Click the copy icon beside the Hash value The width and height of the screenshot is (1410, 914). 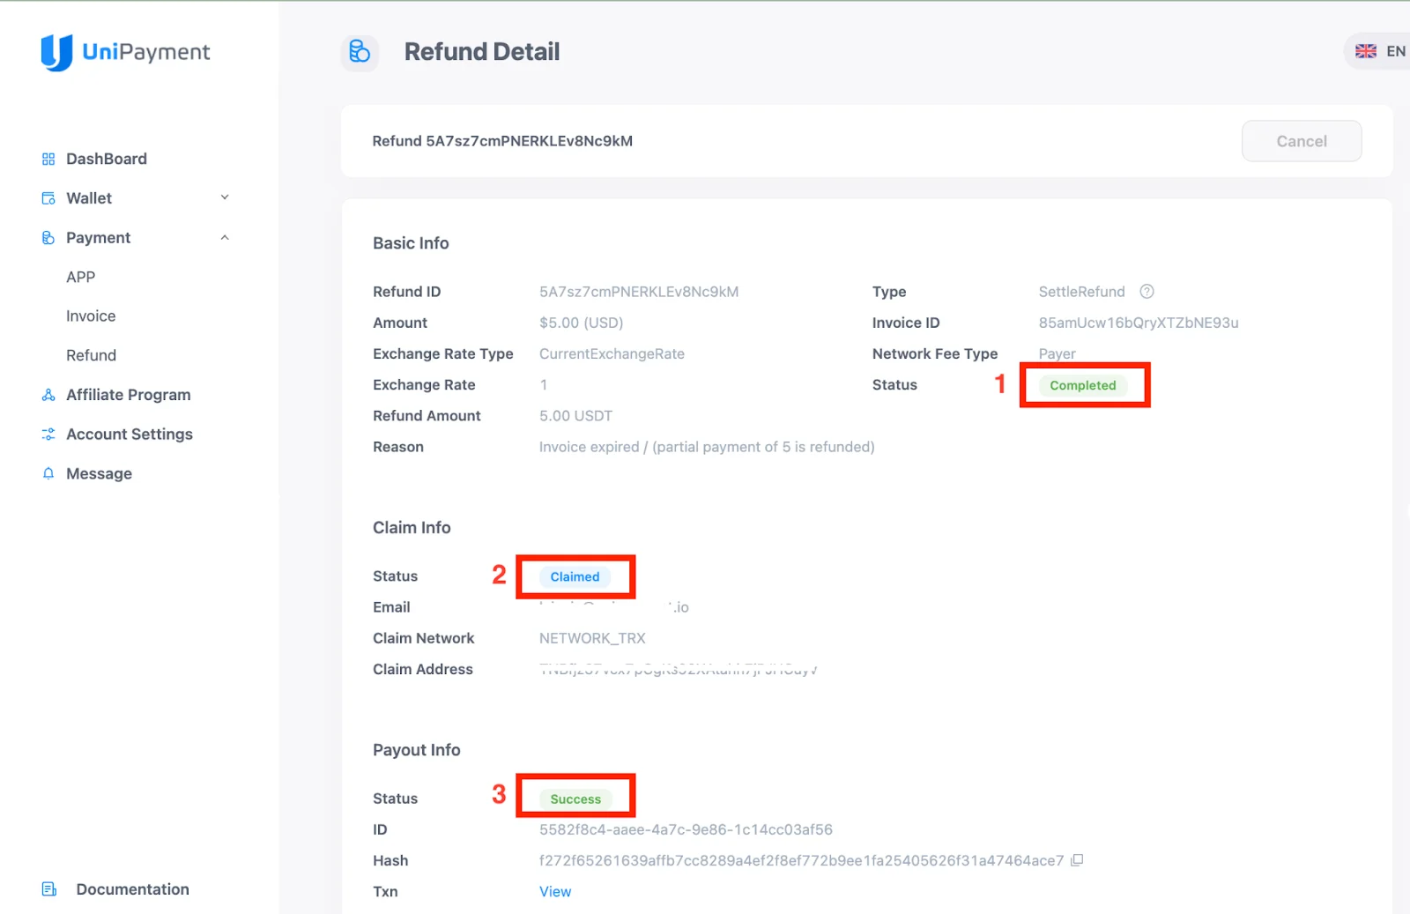(x=1077, y=860)
